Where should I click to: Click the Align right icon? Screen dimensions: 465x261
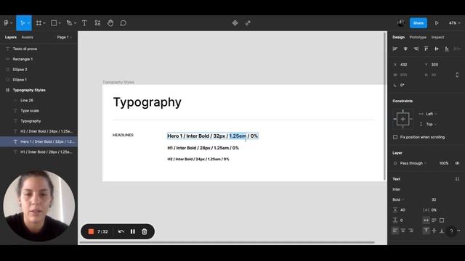tap(416, 49)
